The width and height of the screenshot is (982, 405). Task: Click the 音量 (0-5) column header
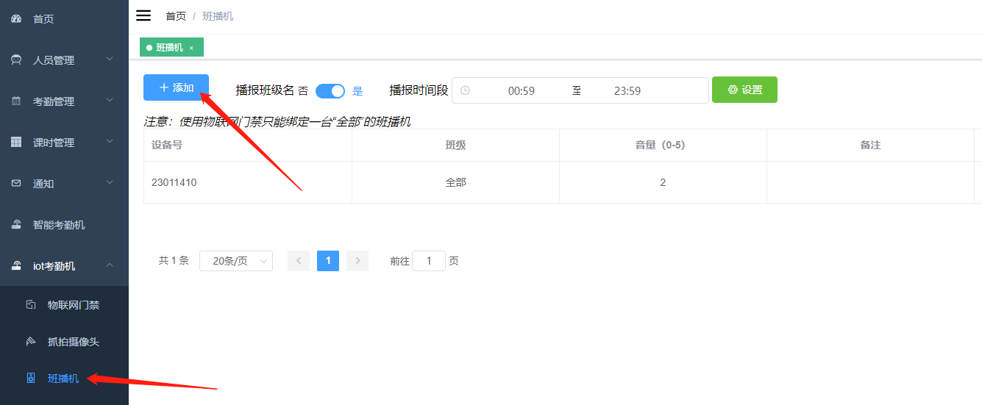point(663,146)
